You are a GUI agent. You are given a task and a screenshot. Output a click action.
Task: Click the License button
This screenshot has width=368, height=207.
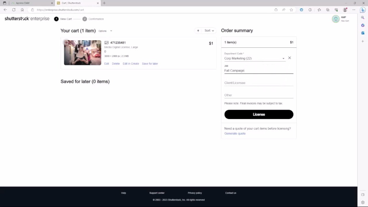coord(259,114)
